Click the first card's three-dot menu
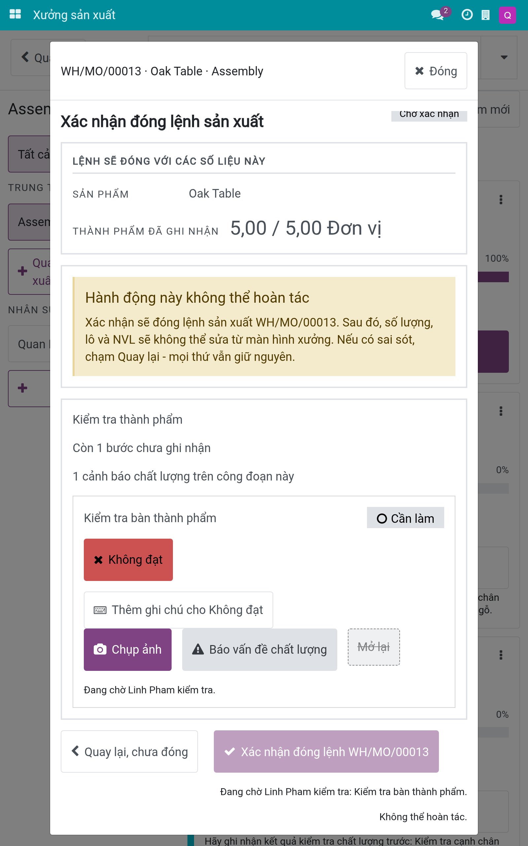The height and width of the screenshot is (846, 528). click(501, 200)
